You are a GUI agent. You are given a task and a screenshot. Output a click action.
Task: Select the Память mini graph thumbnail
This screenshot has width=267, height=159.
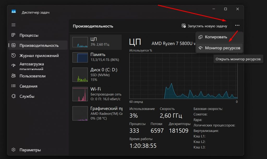pyautogui.click(x=80, y=58)
